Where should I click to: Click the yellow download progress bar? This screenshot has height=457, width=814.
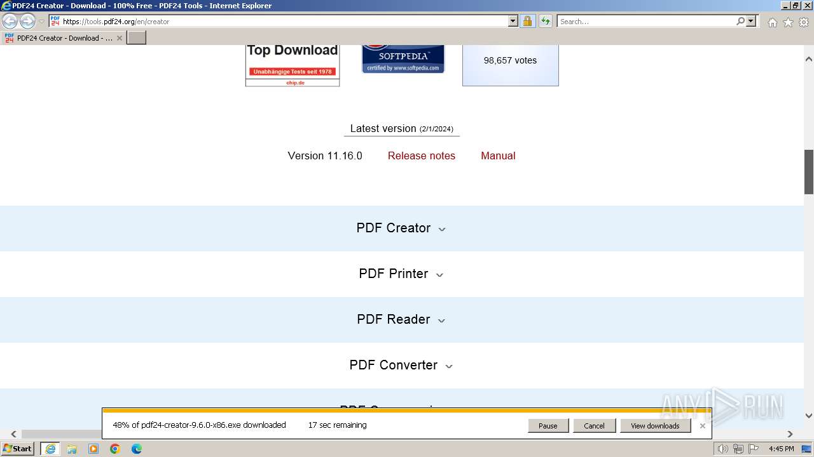pos(406,411)
